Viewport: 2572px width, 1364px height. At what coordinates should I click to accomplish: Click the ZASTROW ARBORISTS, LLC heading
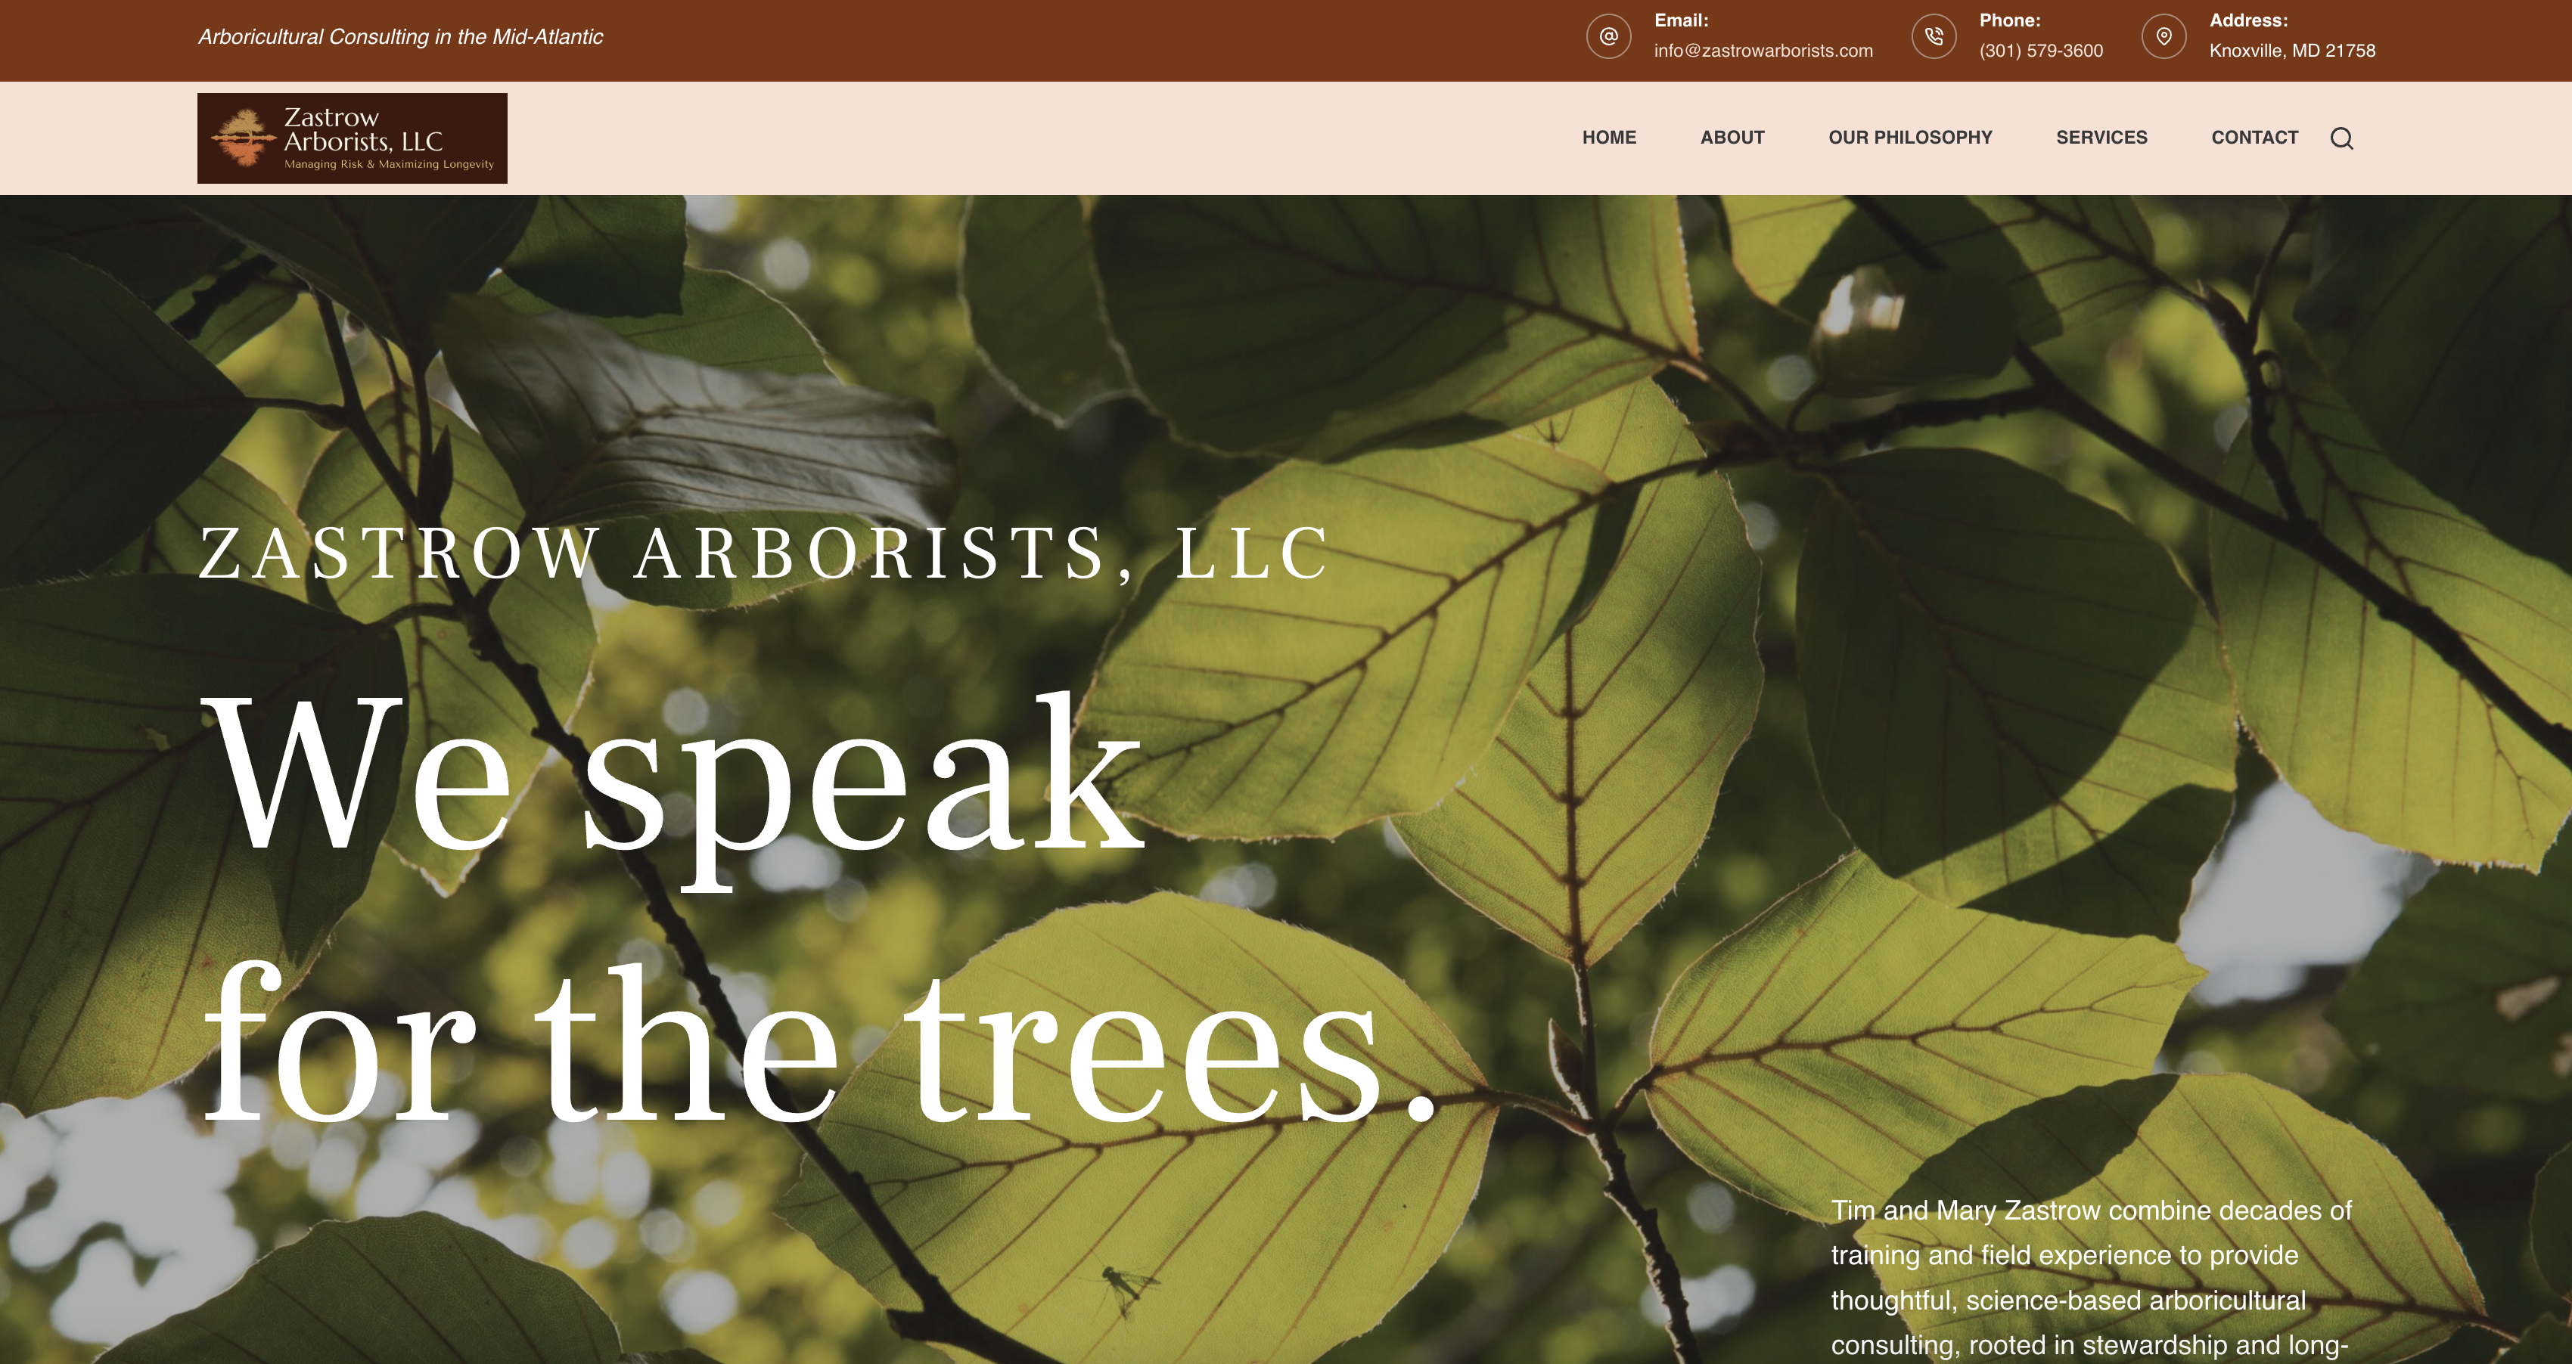(765, 552)
